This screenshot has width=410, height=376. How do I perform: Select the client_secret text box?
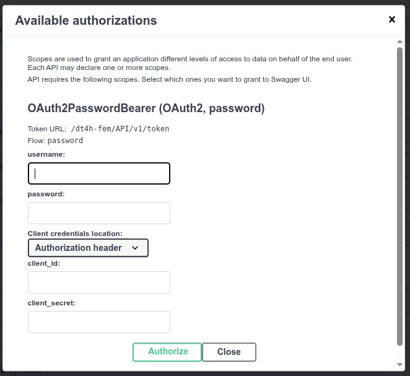[99, 322]
